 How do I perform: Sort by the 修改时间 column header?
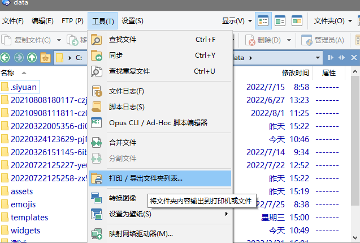click(x=296, y=73)
